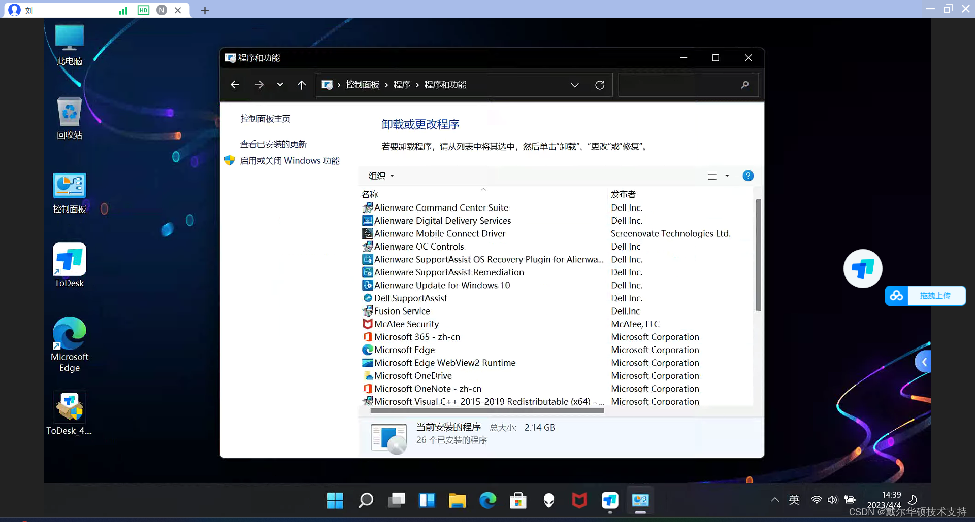
Task: Open File Explorer from the taskbar
Action: coord(458,500)
